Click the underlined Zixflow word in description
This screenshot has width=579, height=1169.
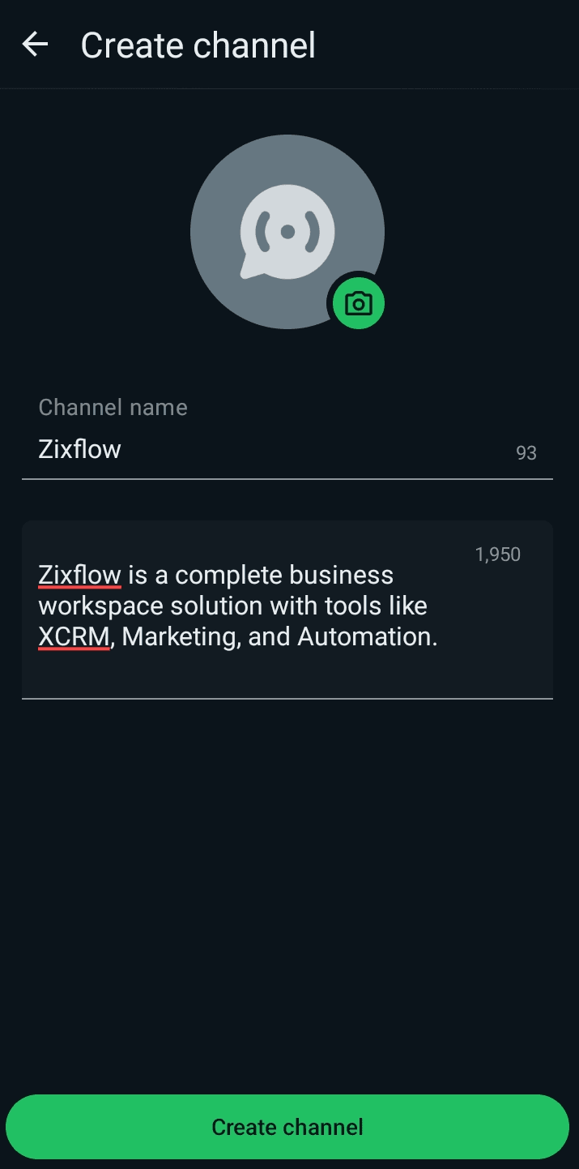(x=79, y=575)
